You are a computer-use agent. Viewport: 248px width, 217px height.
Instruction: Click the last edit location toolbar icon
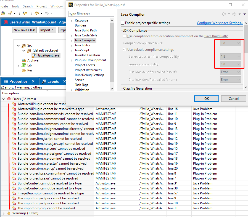pos(25,13)
